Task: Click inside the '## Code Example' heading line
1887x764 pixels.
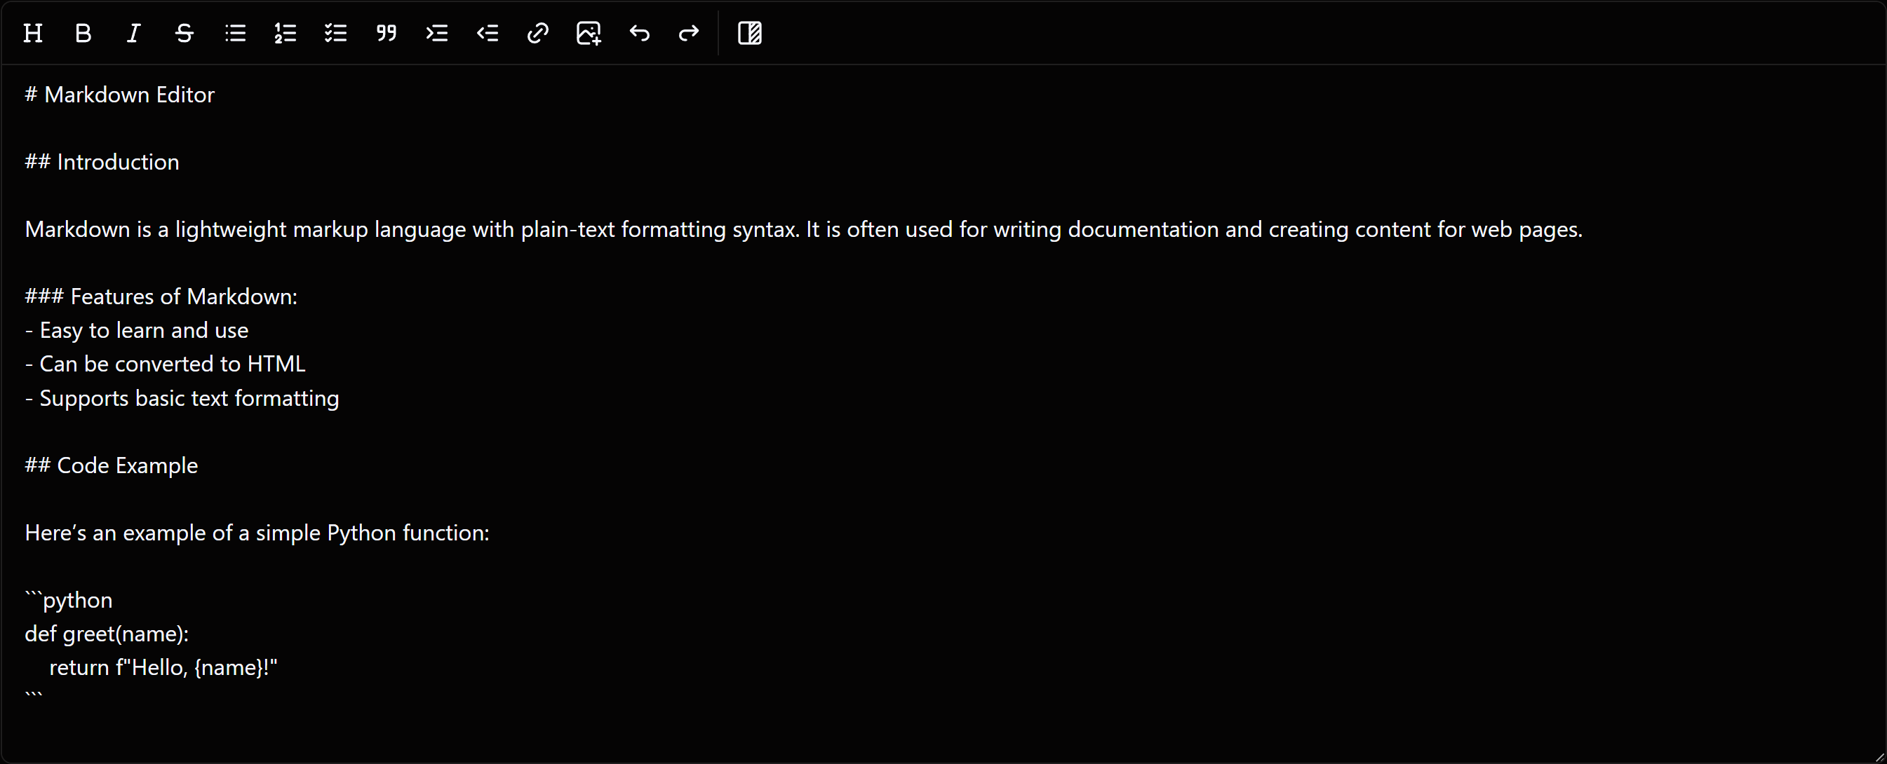Action: [x=111, y=465]
